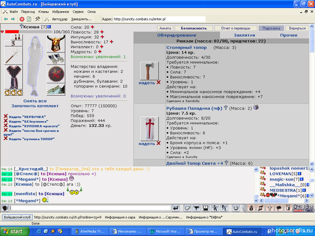This screenshot has width=315, height=236.
Task: Click the walking figure icon in chat toolbar
Action: pos(215,208)
